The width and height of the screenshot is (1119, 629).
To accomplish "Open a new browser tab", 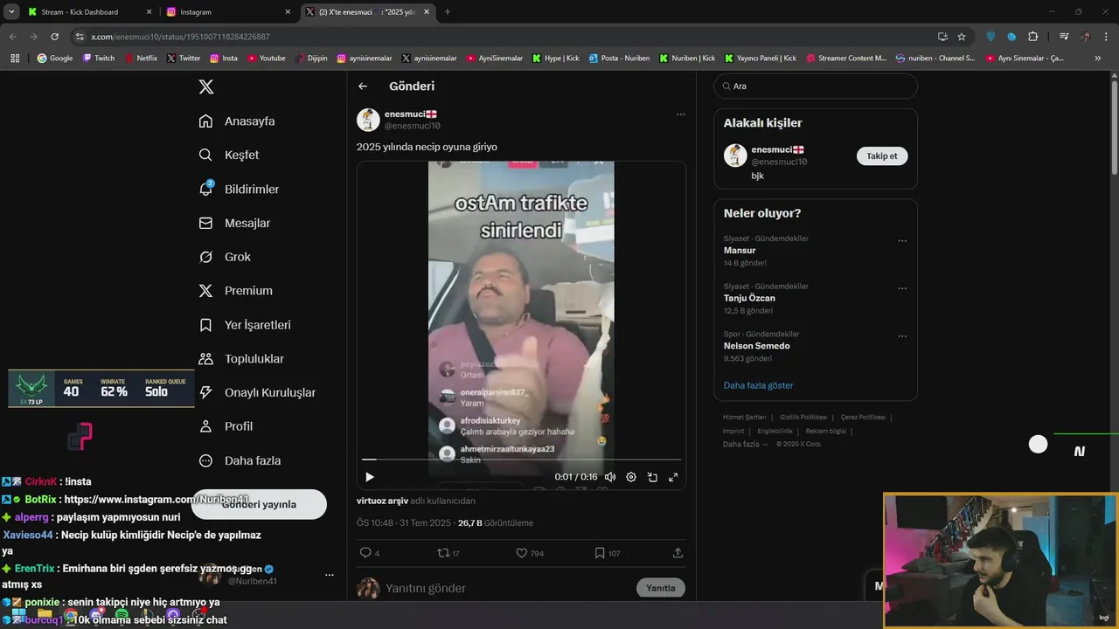I will click(448, 12).
